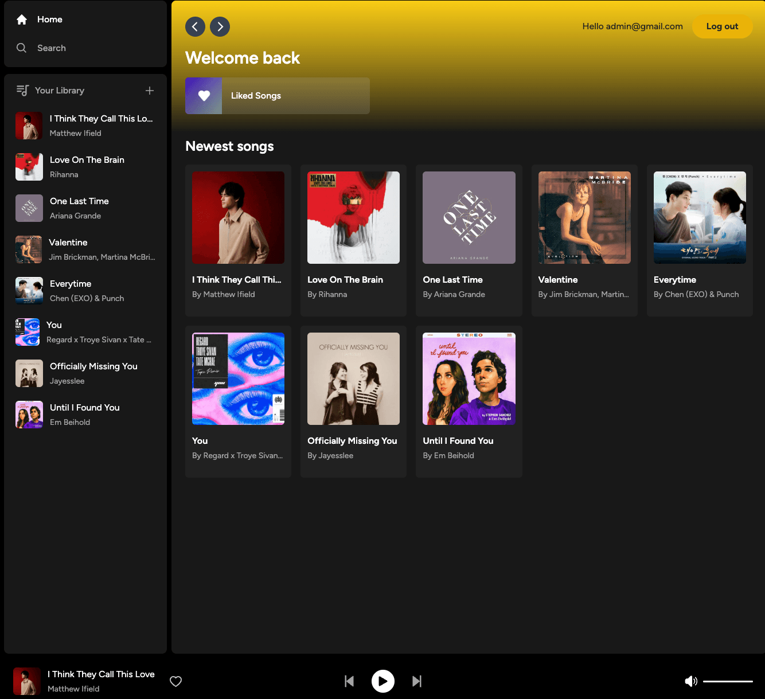This screenshot has width=765, height=699.
Task: Click the heart icon on Liked Songs card
Action: point(203,95)
